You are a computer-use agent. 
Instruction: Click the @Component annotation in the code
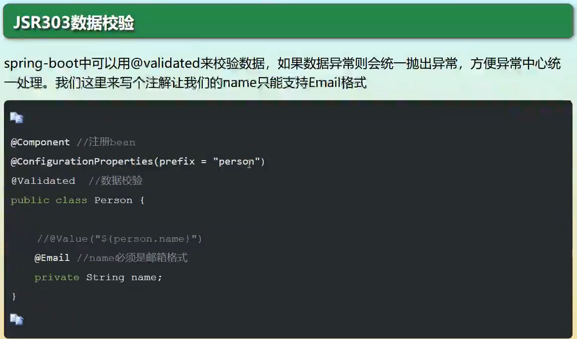tap(41, 142)
